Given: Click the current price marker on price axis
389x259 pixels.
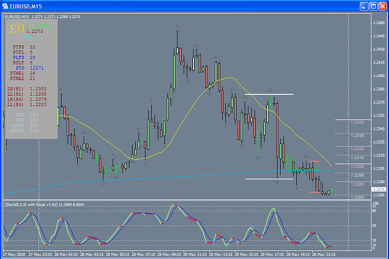Looking at the screenshot, I should (379, 189).
